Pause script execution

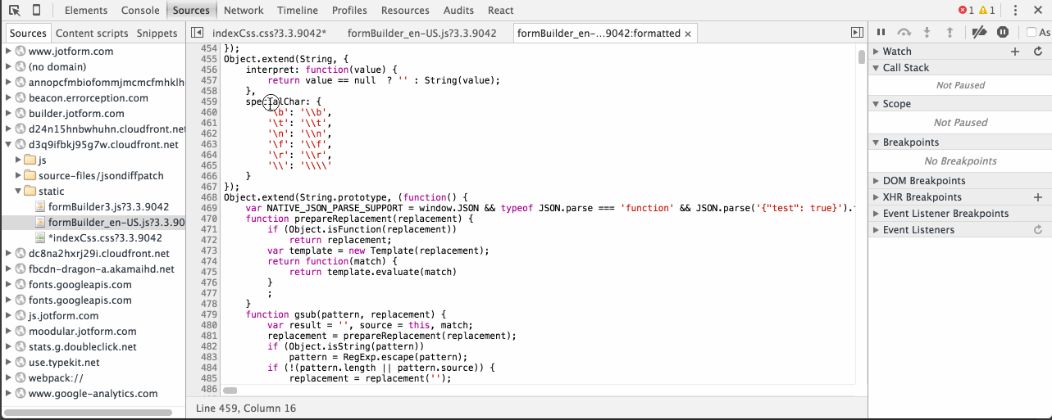881,33
